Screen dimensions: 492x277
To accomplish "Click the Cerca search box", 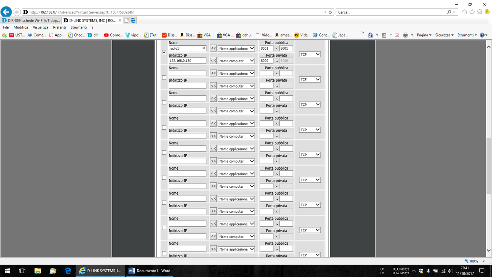I will point(391,12).
